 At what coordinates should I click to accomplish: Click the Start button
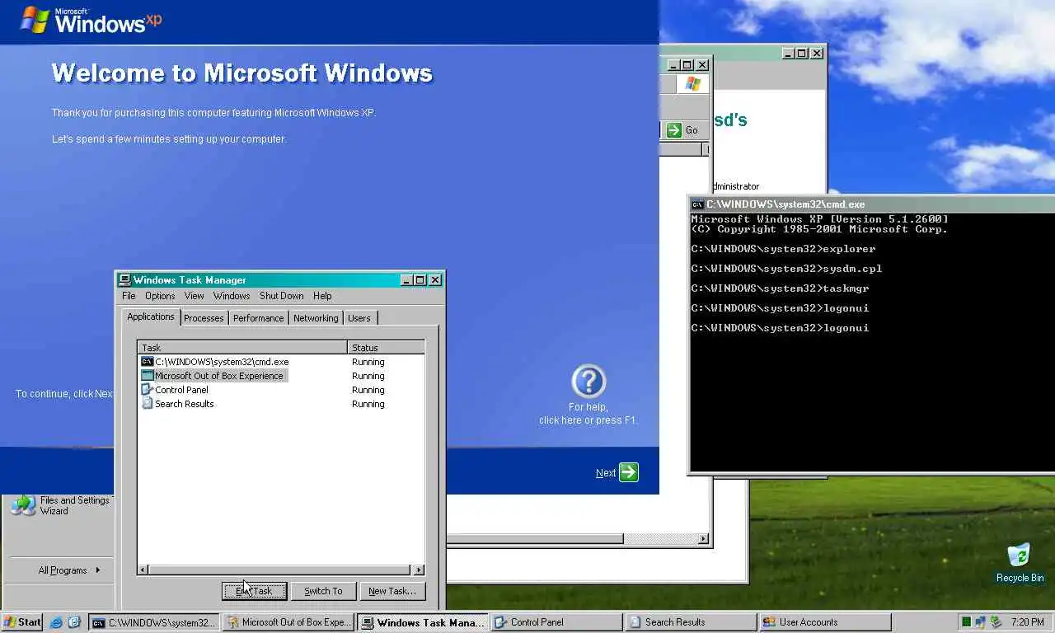point(22,622)
